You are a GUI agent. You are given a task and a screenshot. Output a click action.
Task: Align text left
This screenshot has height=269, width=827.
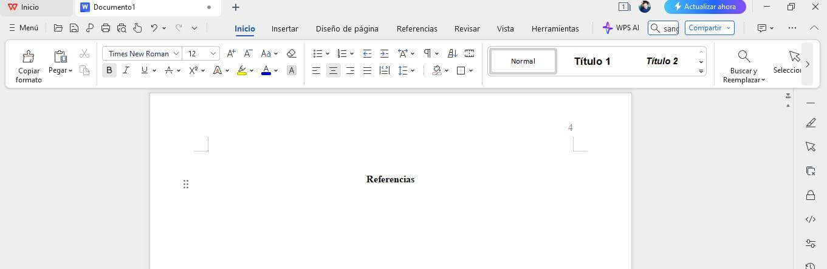pos(316,70)
